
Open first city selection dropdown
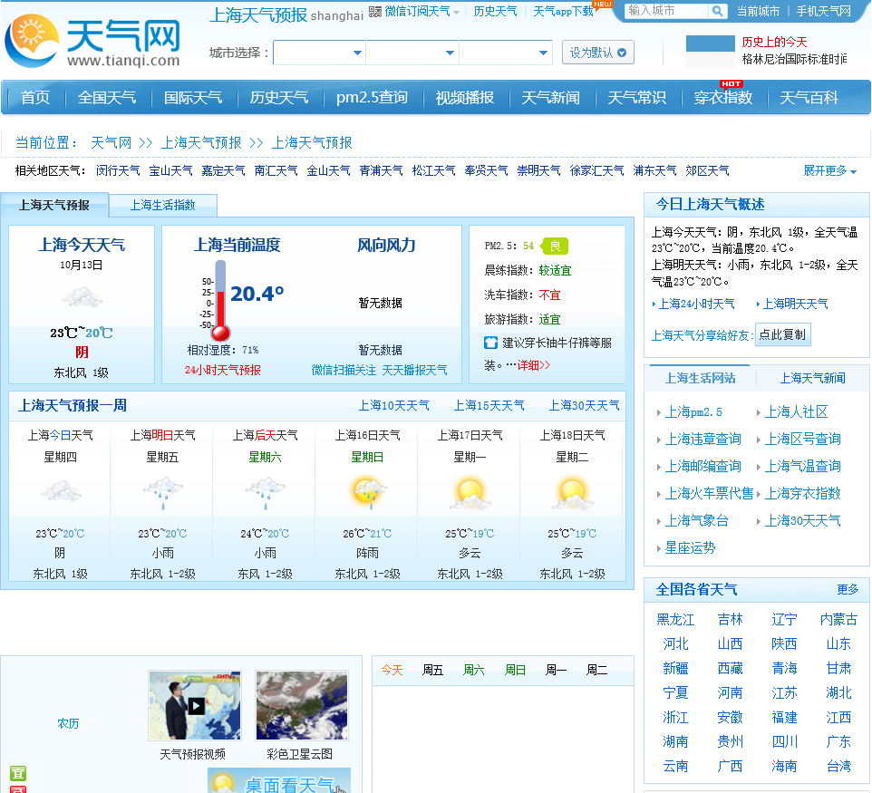pyautogui.click(x=319, y=53)
